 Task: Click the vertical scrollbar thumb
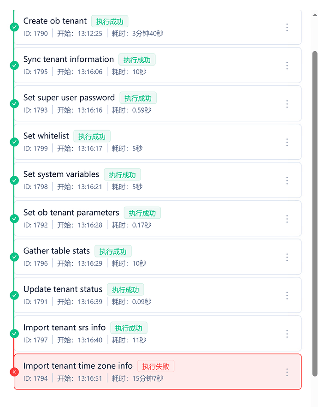click(x=315, y=212)
